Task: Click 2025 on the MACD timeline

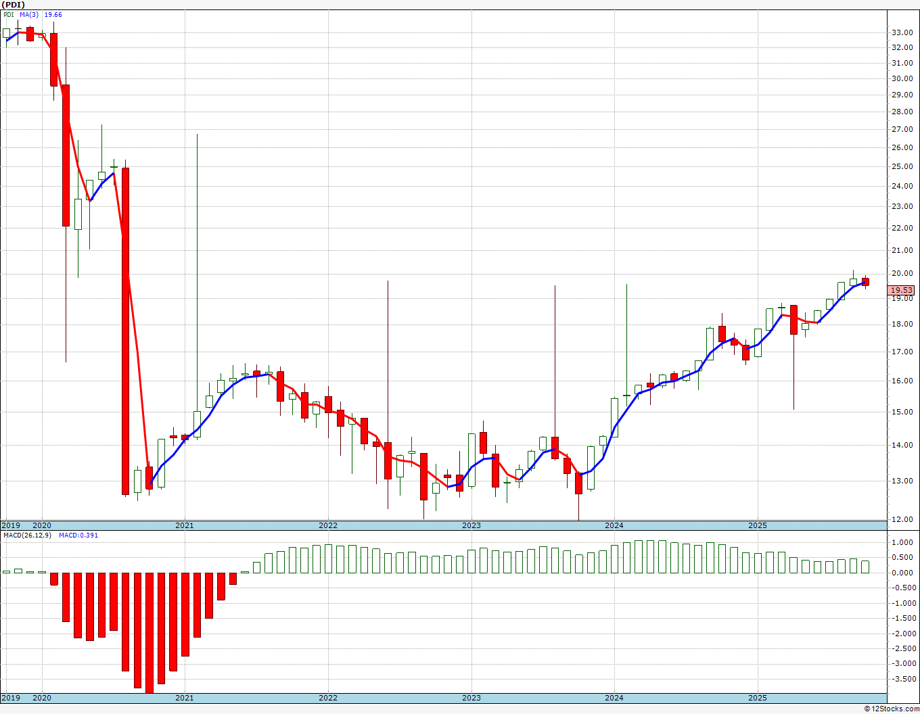Action: click(758, 698)
